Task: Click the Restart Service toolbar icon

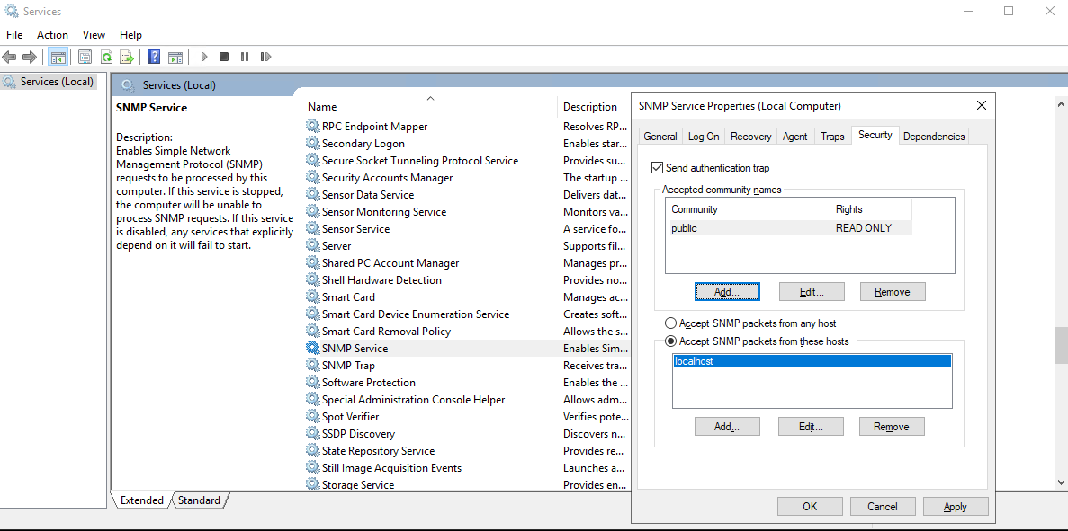Action: tap(266, 58)
